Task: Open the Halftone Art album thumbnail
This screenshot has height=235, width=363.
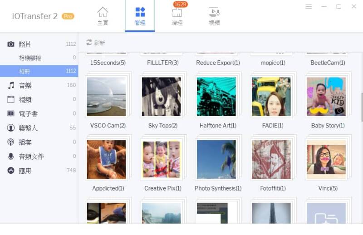Action: 216,97
